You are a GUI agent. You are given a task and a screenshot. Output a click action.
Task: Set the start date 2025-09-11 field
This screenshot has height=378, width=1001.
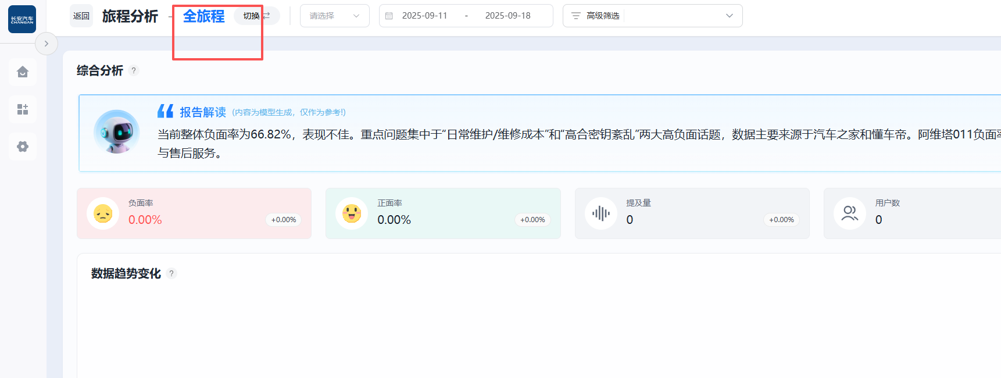[425, 16]
